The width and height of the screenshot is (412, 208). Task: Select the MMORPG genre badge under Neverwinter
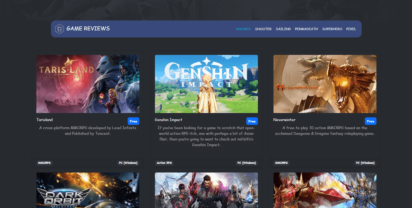tap(281, 163)
